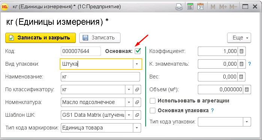
Task: Expand По классификатору dropdown arrow
Action: click(x=129, y=90)
